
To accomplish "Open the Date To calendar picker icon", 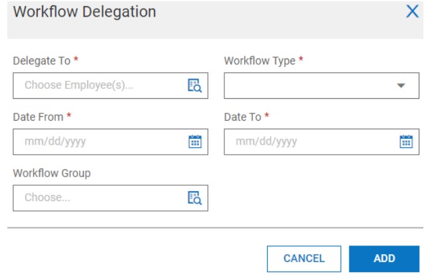I will tap(405, 141).
